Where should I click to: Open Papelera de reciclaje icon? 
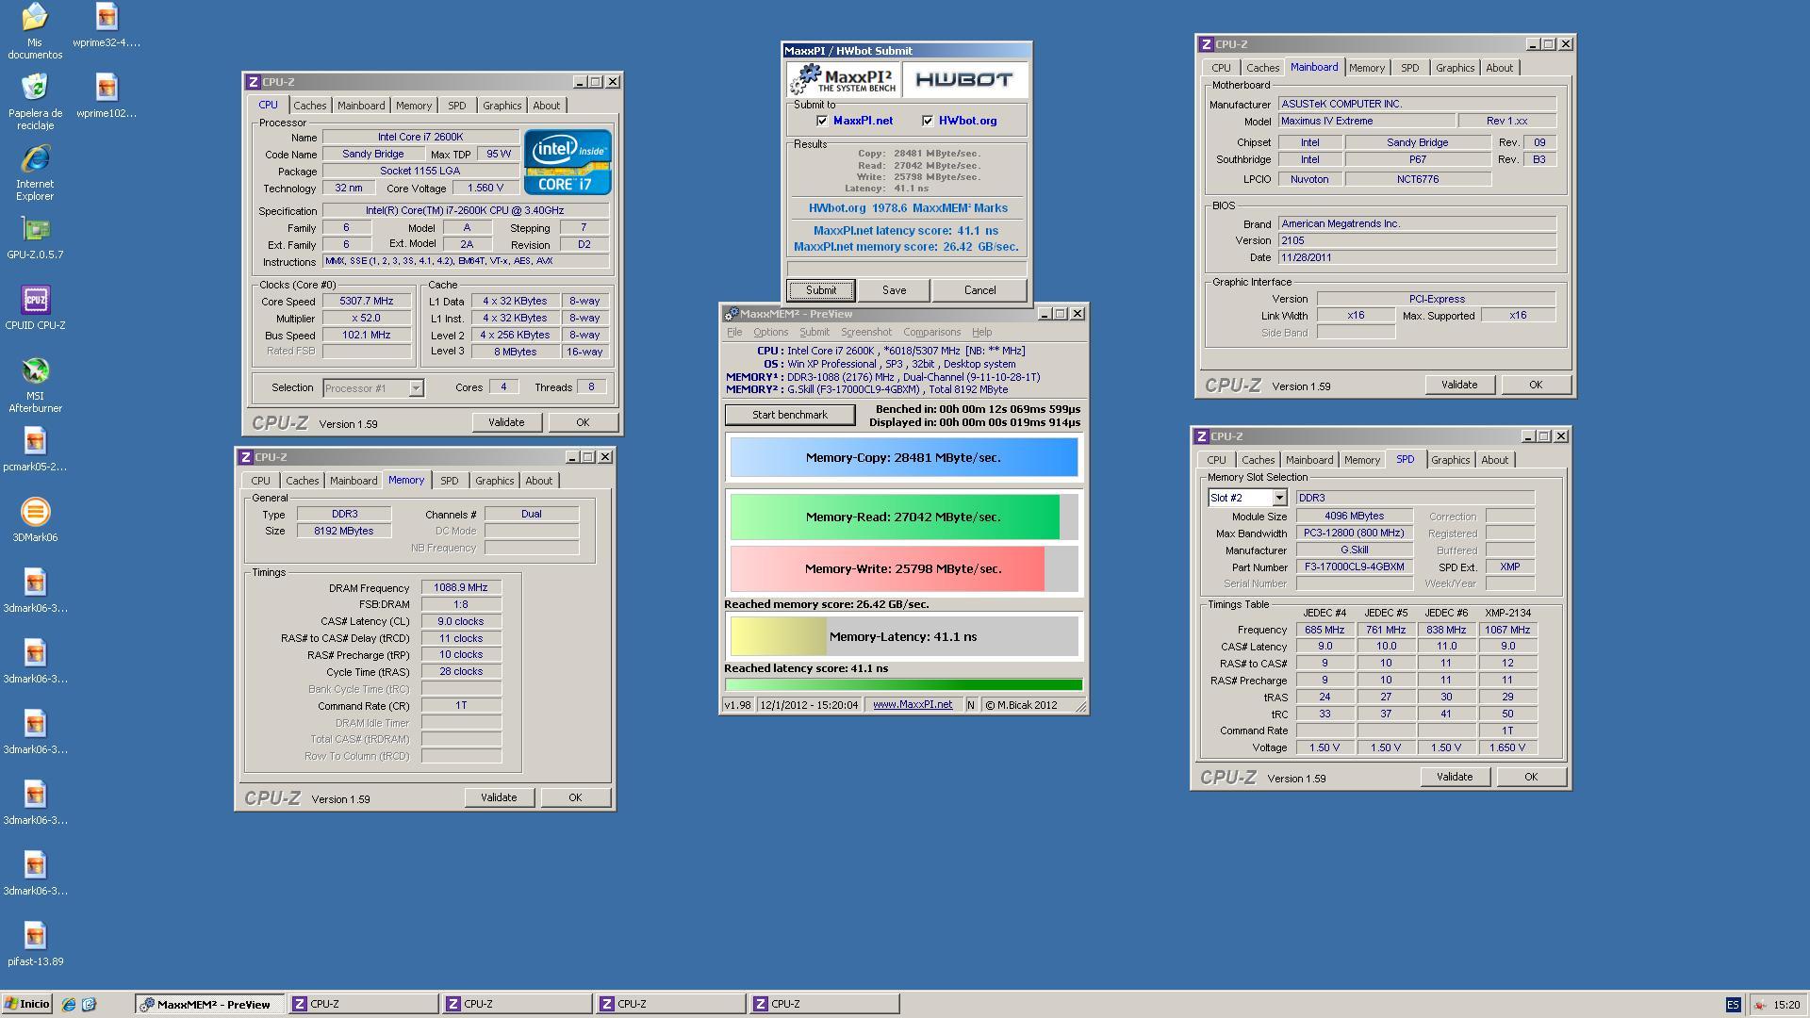point(35,102)
